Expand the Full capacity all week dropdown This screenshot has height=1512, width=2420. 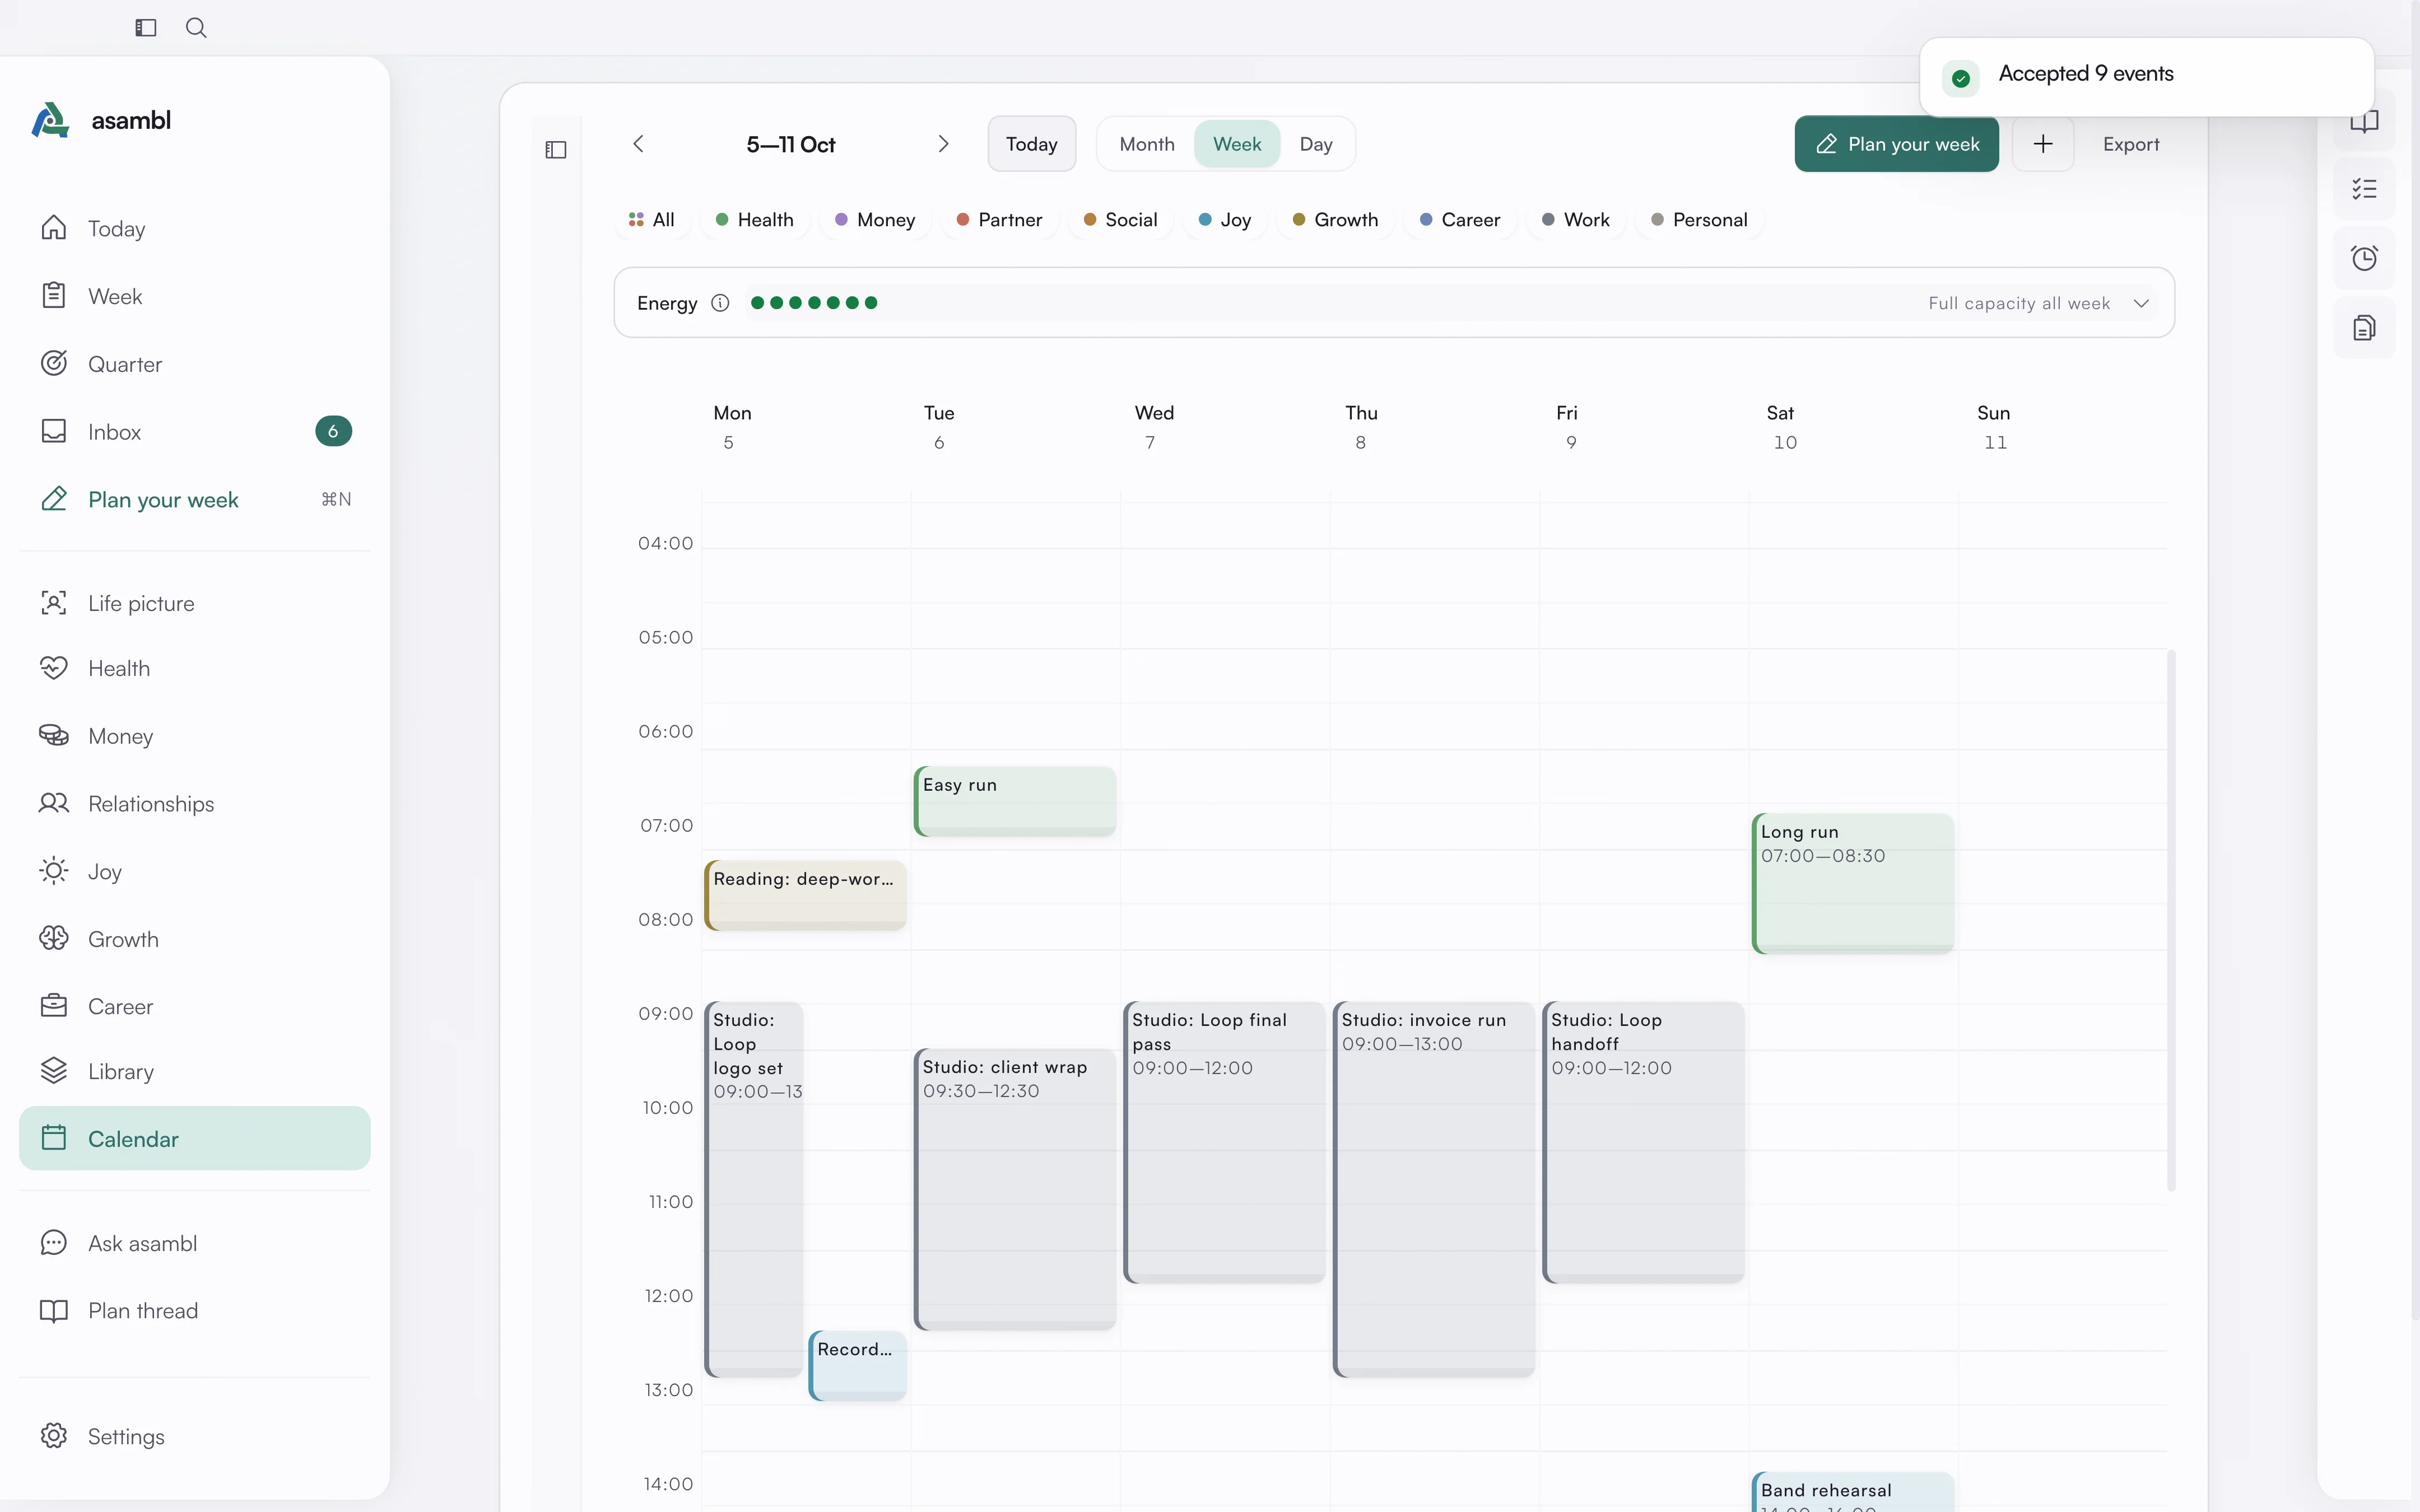point(2038,303)
